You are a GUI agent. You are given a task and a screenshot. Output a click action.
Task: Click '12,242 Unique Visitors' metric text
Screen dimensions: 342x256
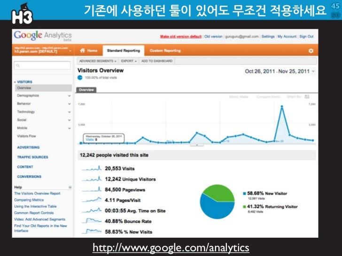click(x=131, y=179)
